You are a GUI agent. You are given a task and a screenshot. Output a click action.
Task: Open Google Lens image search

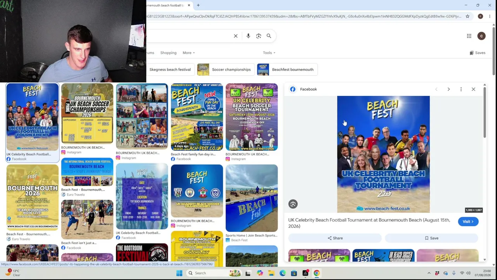[259, 36]
